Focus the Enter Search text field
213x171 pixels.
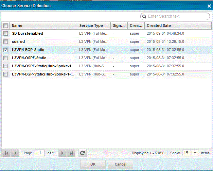coord(175,16)
